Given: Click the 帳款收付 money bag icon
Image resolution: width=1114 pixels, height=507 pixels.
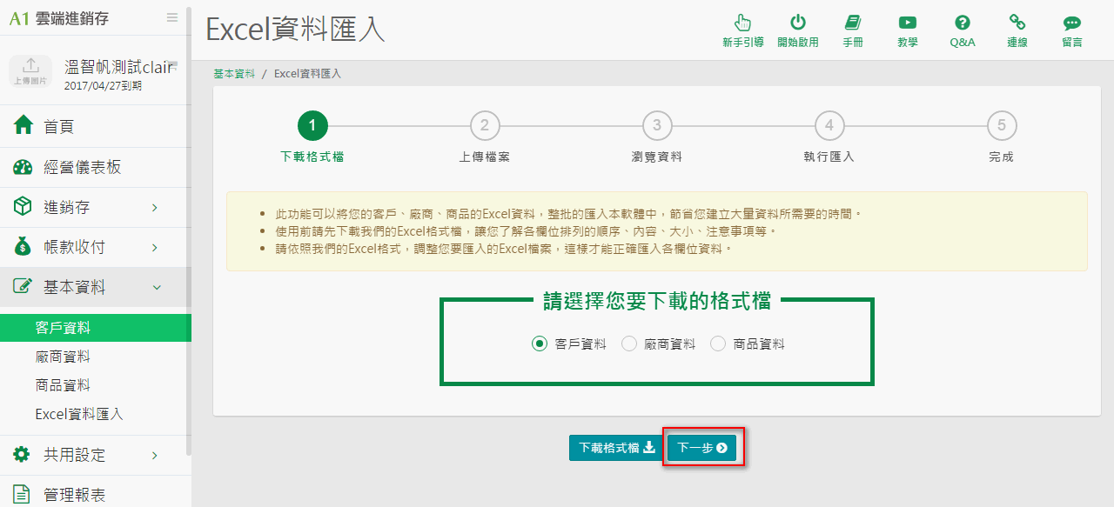Looking at the screenshot, I should (x=23, y=247).
